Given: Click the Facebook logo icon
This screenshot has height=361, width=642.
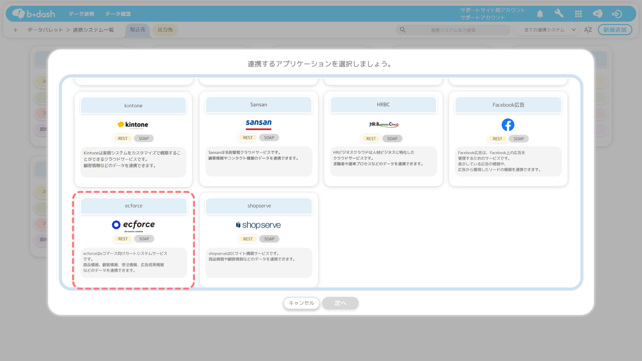Looking at the screenshot, I should (x=508, y=125).
